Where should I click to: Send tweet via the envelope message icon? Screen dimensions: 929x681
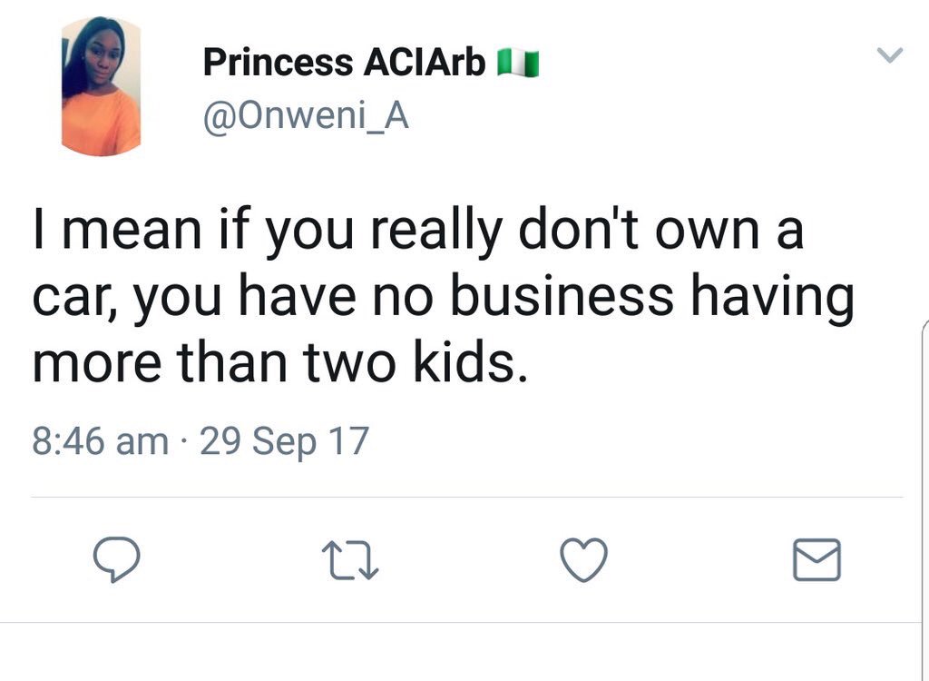(817, 559)
